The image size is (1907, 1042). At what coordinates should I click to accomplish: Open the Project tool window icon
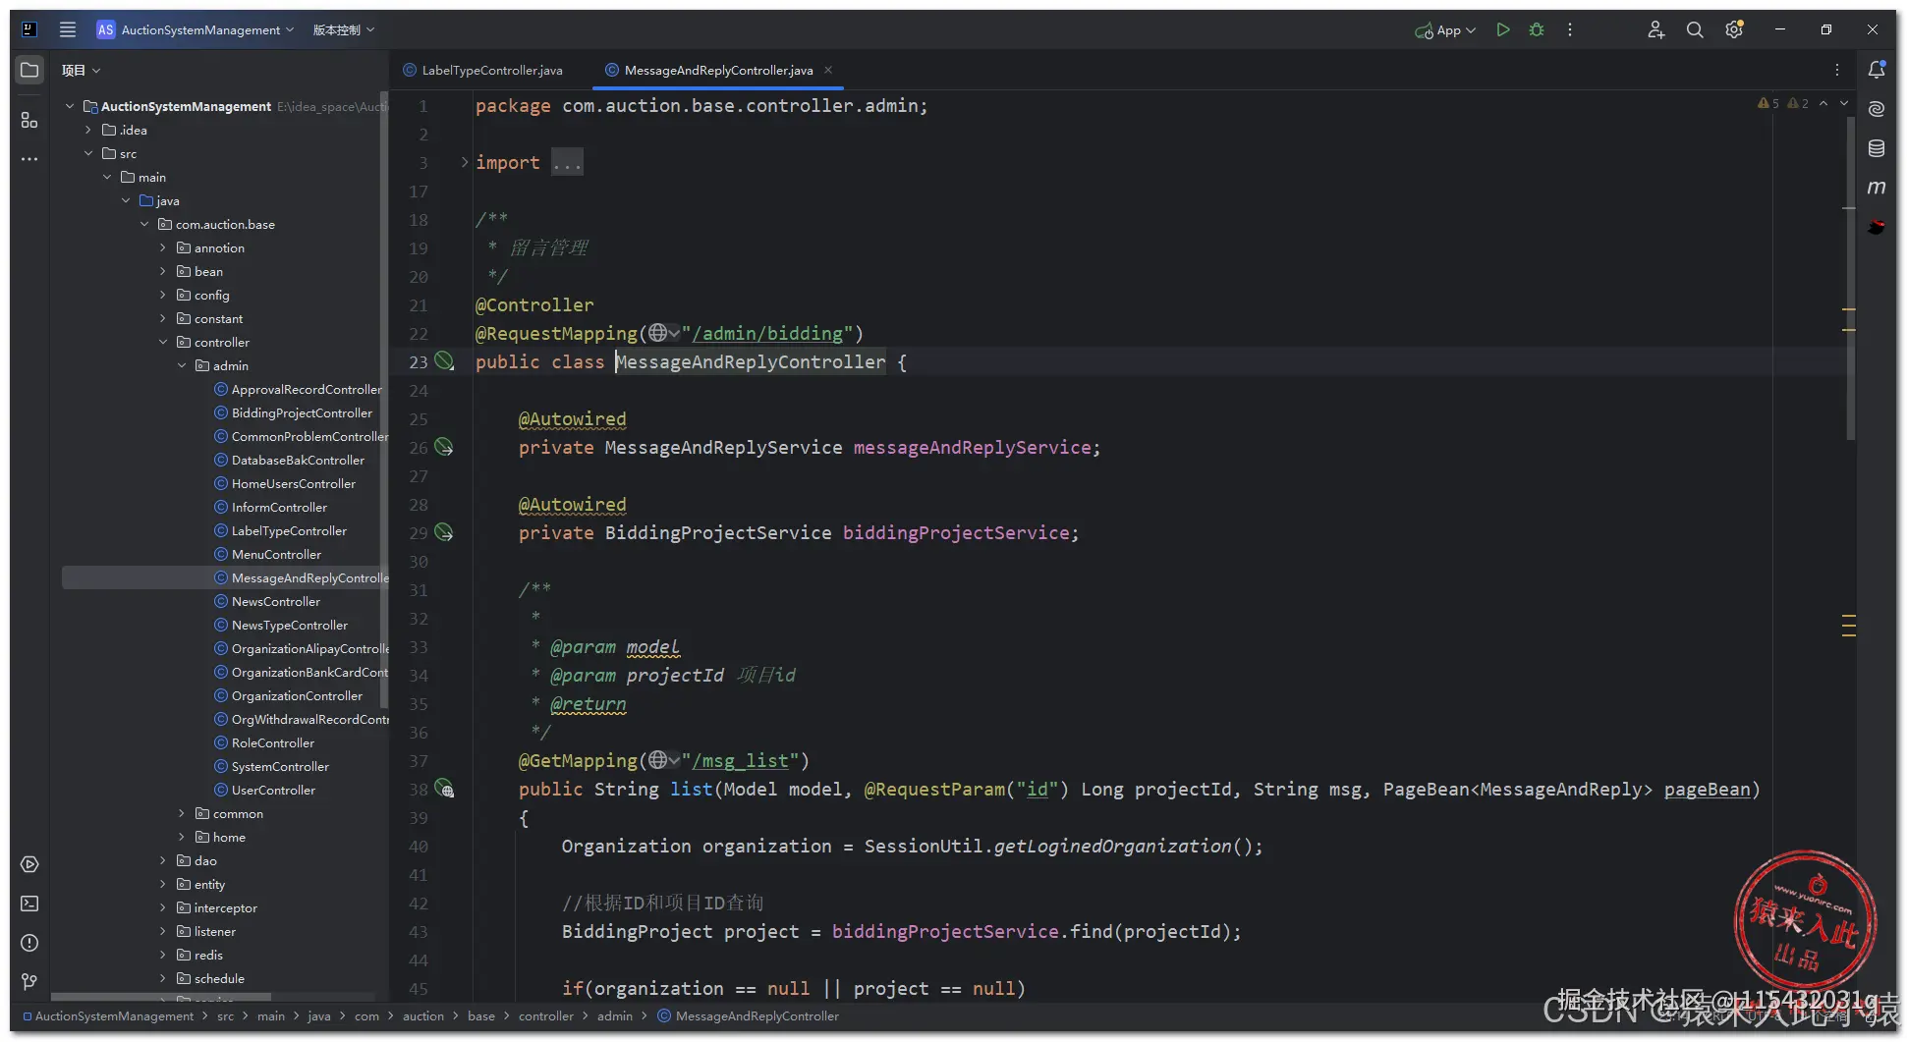click(x=29, y=70)
